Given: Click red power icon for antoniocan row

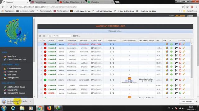Looking at the screenshot, I should tap(180, 80).
